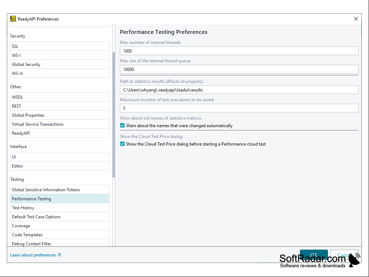Screen dimensions: 369x277
Task: Select Code Templates item
Action: pos(60,234)
